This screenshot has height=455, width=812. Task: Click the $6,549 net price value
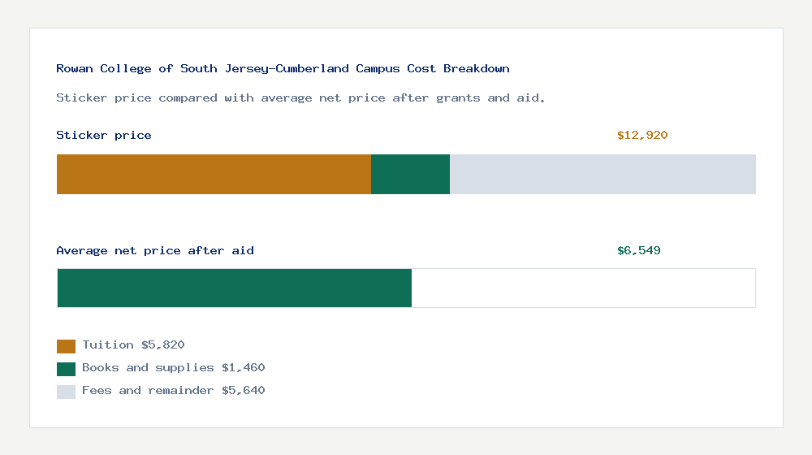coord(639,250)
